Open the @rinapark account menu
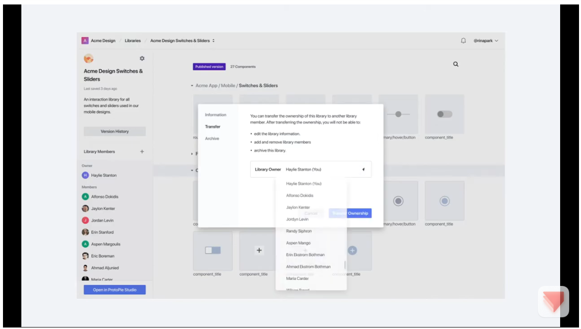The height and width of the screenshot is (329, 581). pos(486,41)
